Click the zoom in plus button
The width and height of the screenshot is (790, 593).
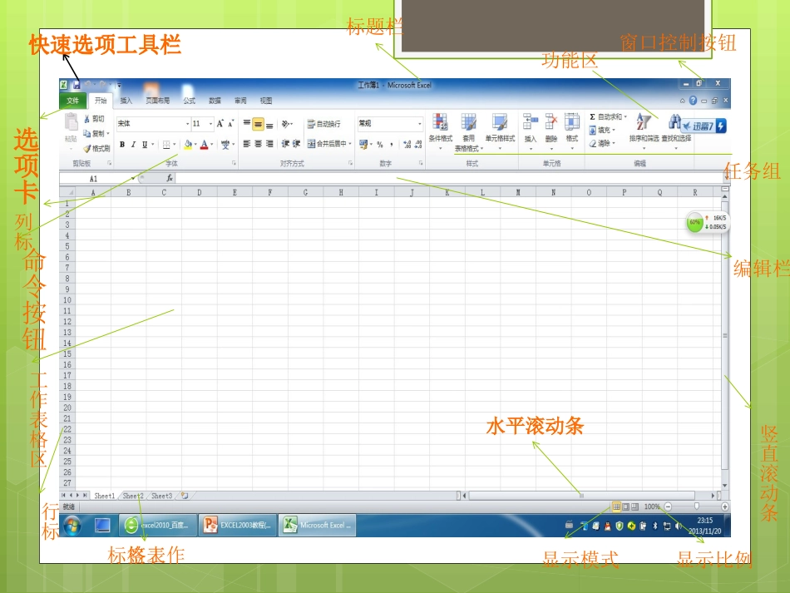pyautogui.click(x=724, y=507)
